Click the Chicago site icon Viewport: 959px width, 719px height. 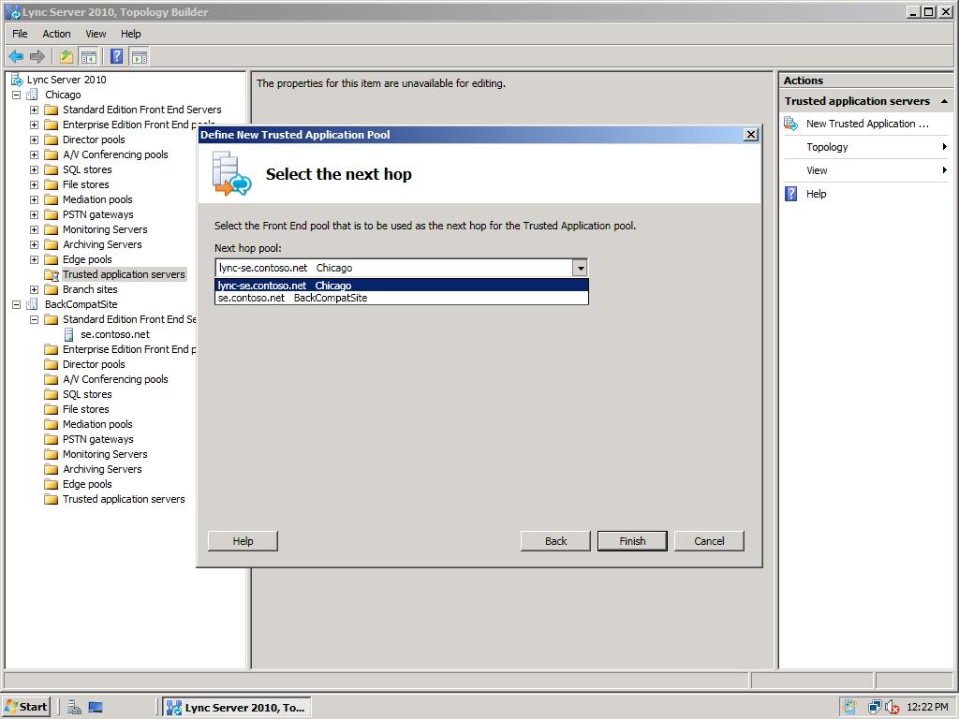click(33, 95)
